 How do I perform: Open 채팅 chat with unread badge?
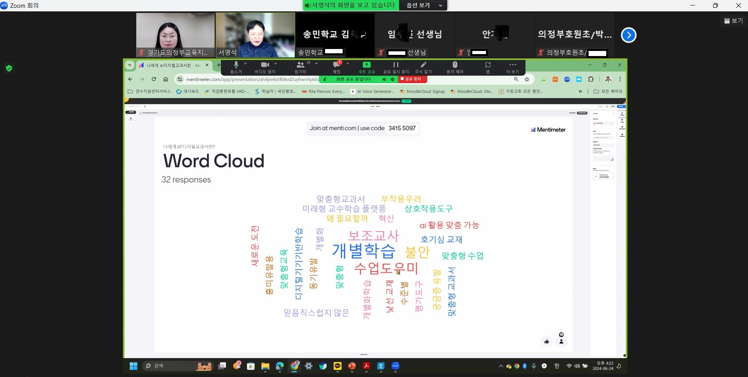point(337,67)
